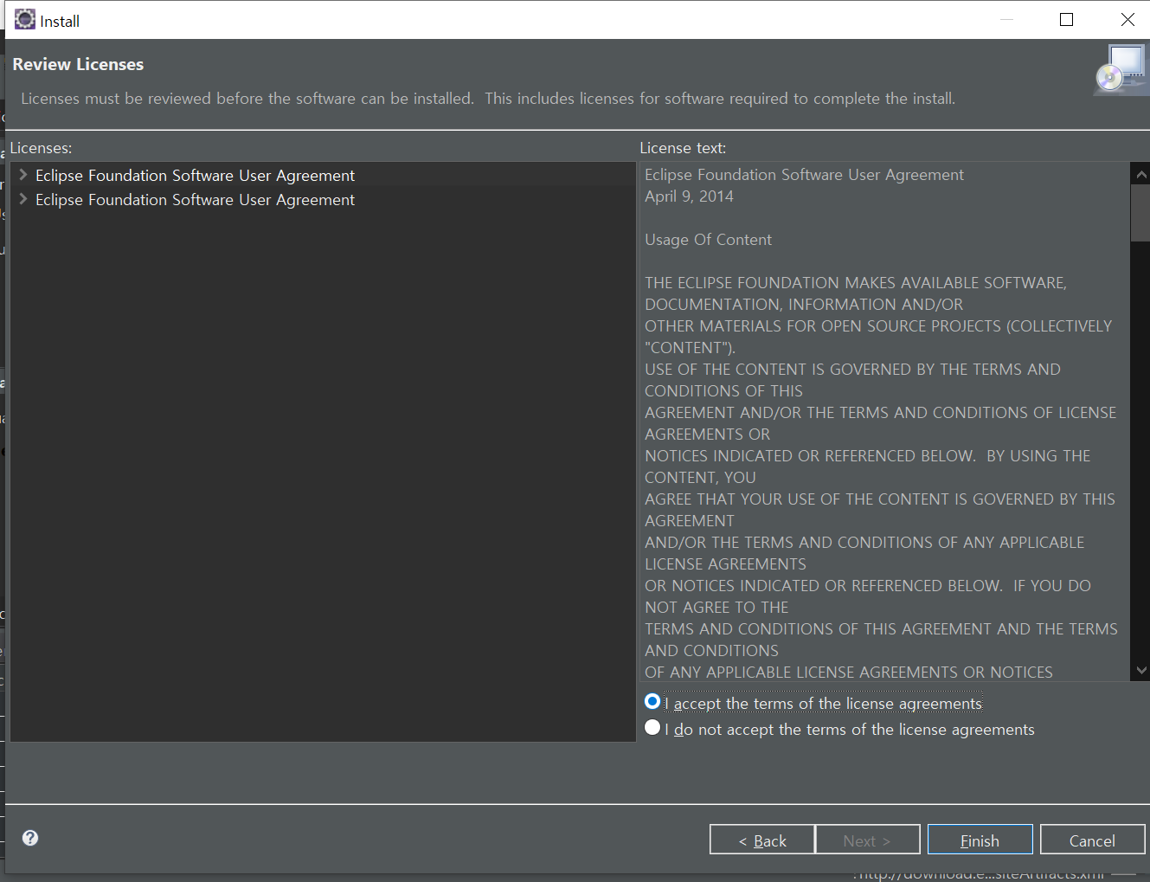Image resolution: width=1150 pixels, height=882 pixels.
Task: Close the Install window
Action: [x=1128, y=19]
